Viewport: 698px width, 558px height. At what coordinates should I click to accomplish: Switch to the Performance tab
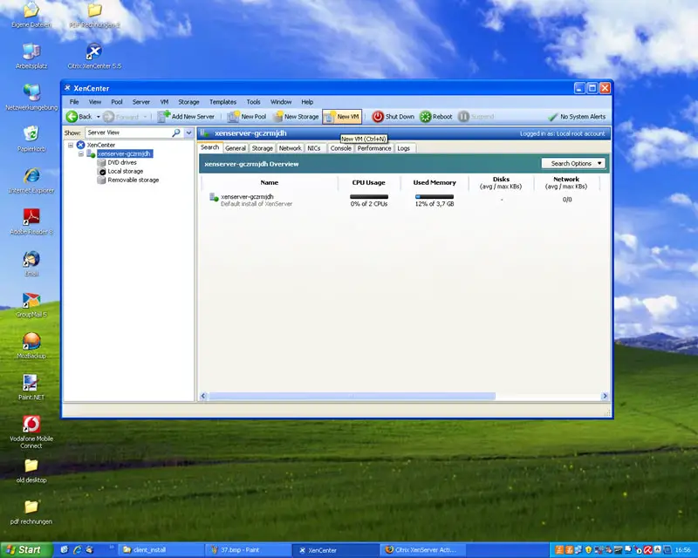click(x=374, y=148)
